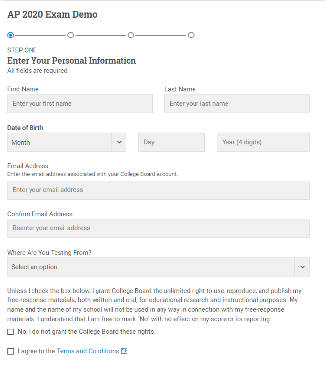Image resolution: width=325 pixels, height=366 pixels.
Task: Select the fourth step progress circle
Action: tap(191, 35)
